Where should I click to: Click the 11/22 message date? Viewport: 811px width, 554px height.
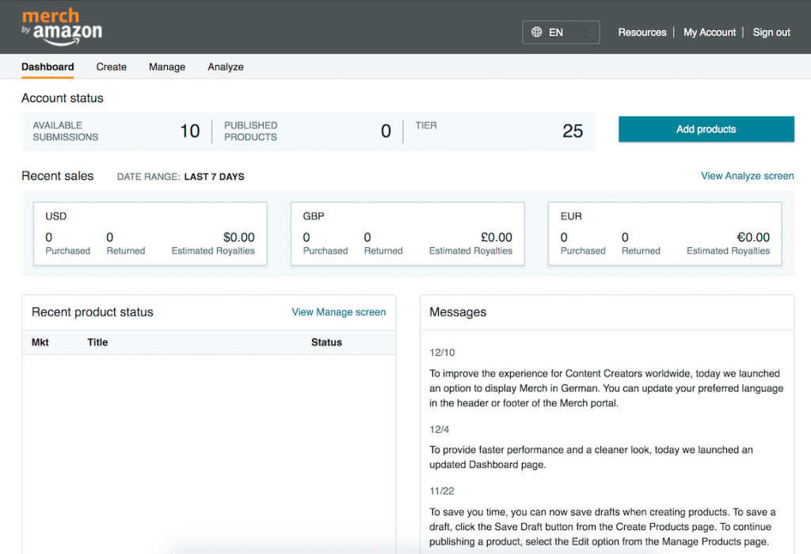pos(442,491)
